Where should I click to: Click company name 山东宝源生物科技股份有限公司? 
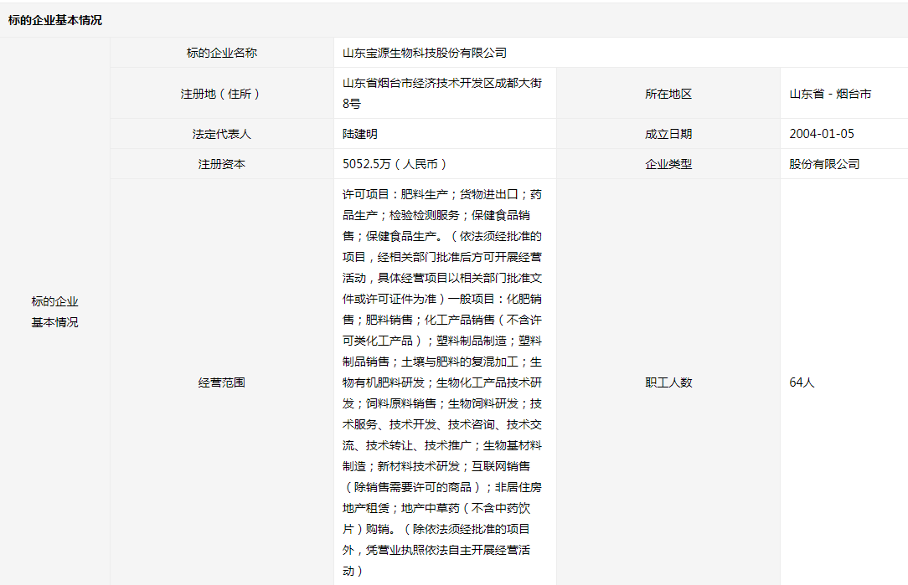click(x=425, y=53)
